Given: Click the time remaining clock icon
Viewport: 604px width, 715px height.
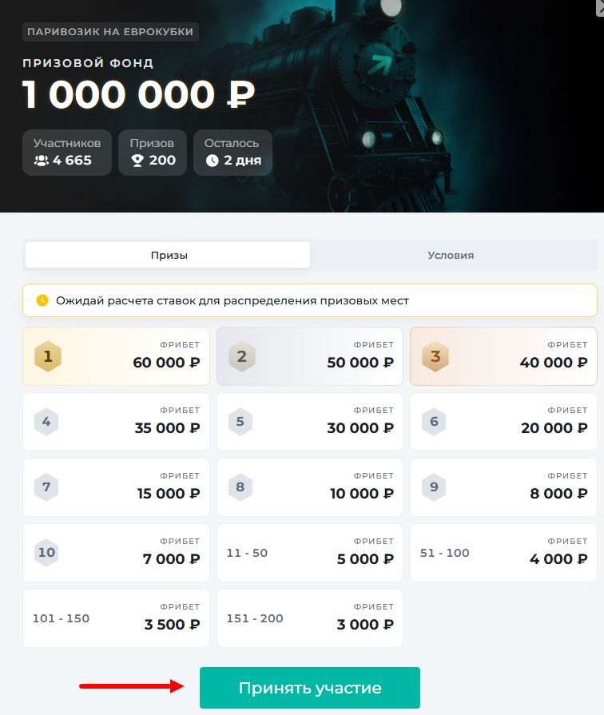Looking at the screenshot, I should point(212,161).
